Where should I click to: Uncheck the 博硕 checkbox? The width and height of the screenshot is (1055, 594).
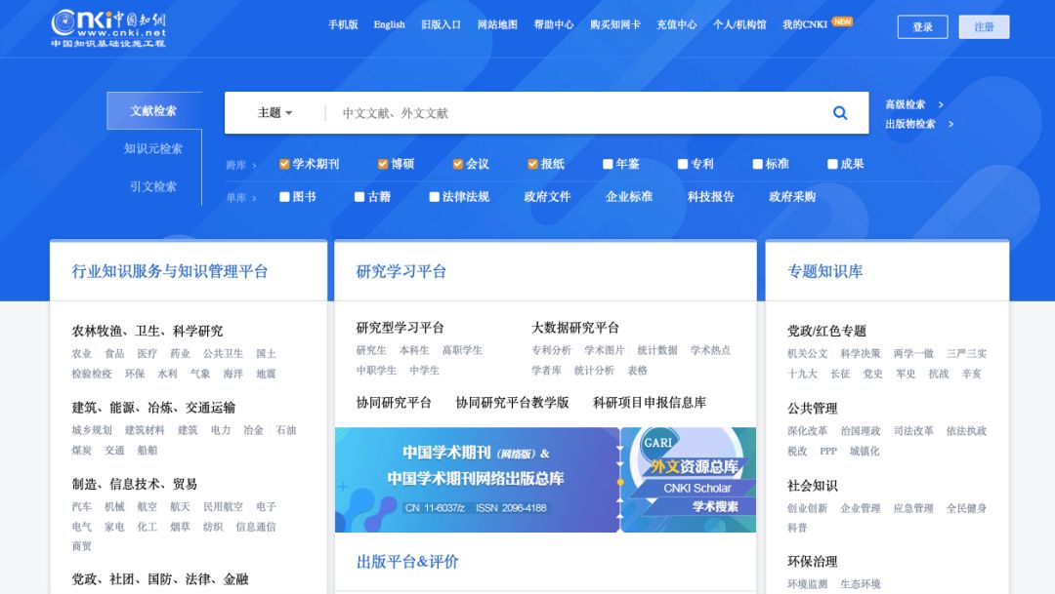click(381, 164)
